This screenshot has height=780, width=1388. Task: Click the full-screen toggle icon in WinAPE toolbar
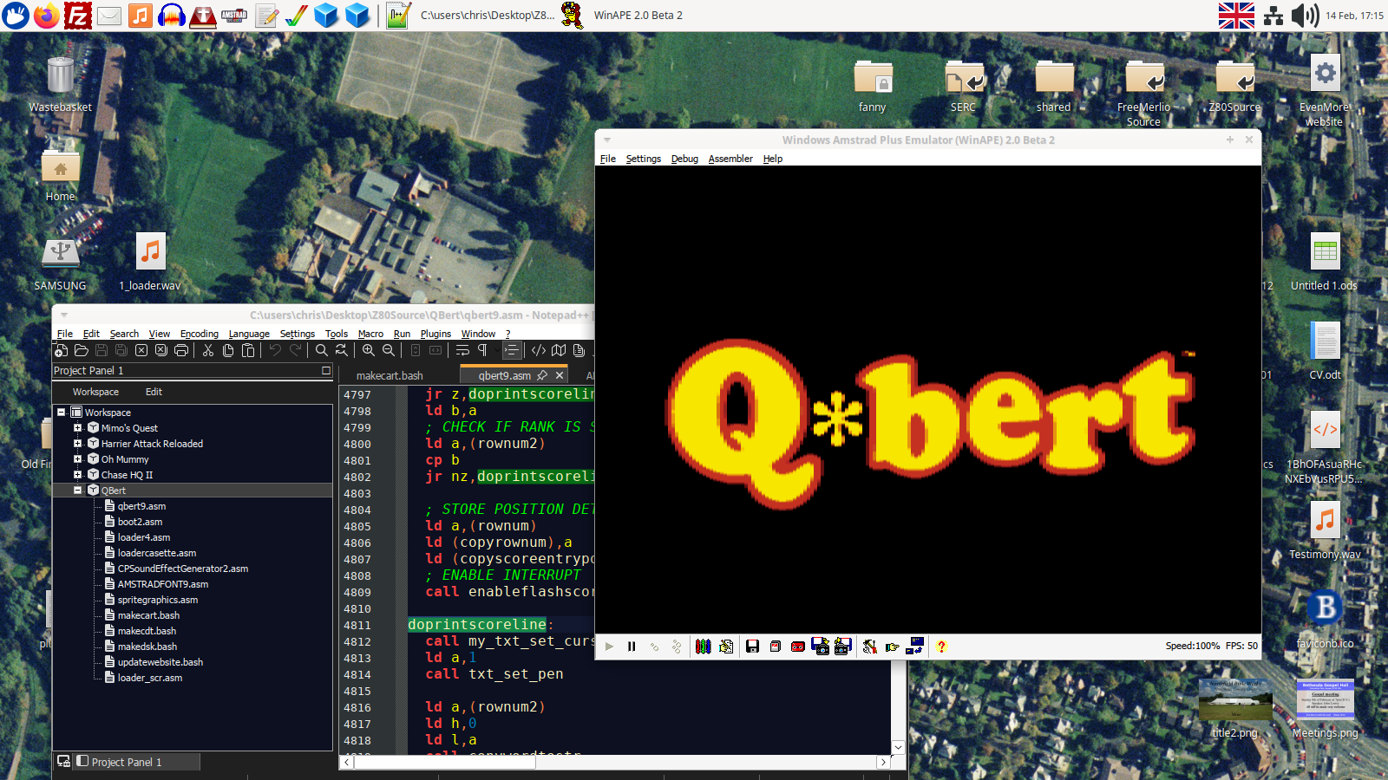915,647
